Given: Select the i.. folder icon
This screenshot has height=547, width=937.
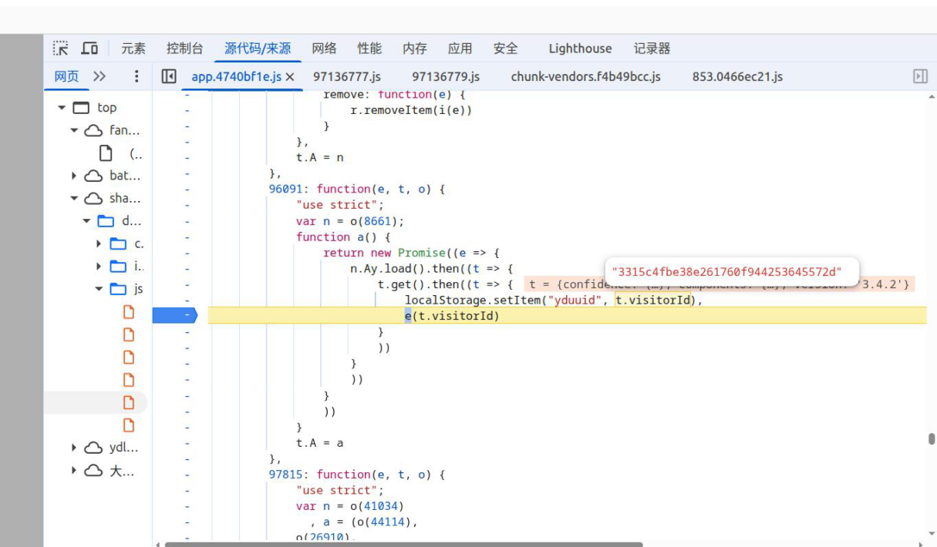Looking at the screenshot, I should tap(118, 267).
